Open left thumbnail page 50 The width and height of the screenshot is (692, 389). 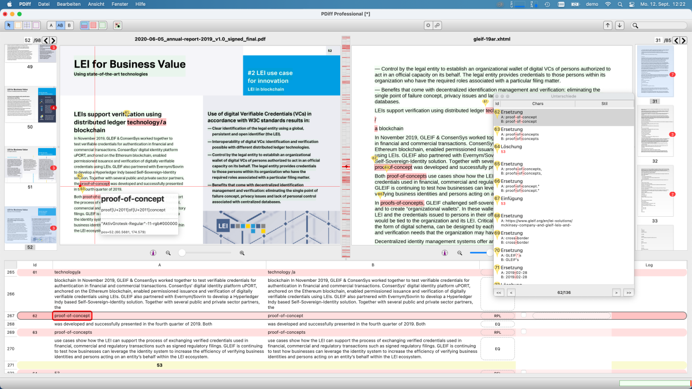31,105
